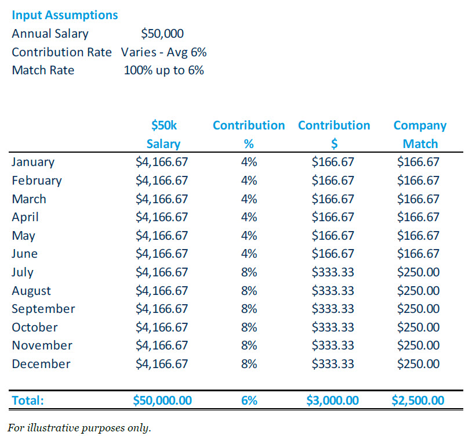Select the $50,000.00 total salary cell
Screen dimensions: 472x436
162,400
